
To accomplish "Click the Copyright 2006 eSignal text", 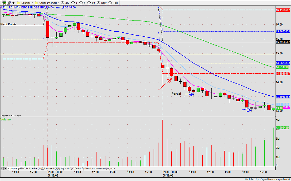I will coord(11,115).
